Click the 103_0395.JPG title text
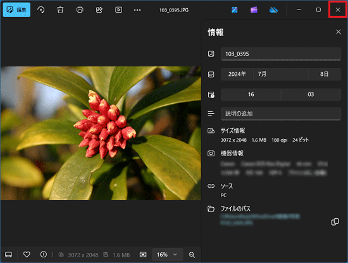 [x=174, y=10]
